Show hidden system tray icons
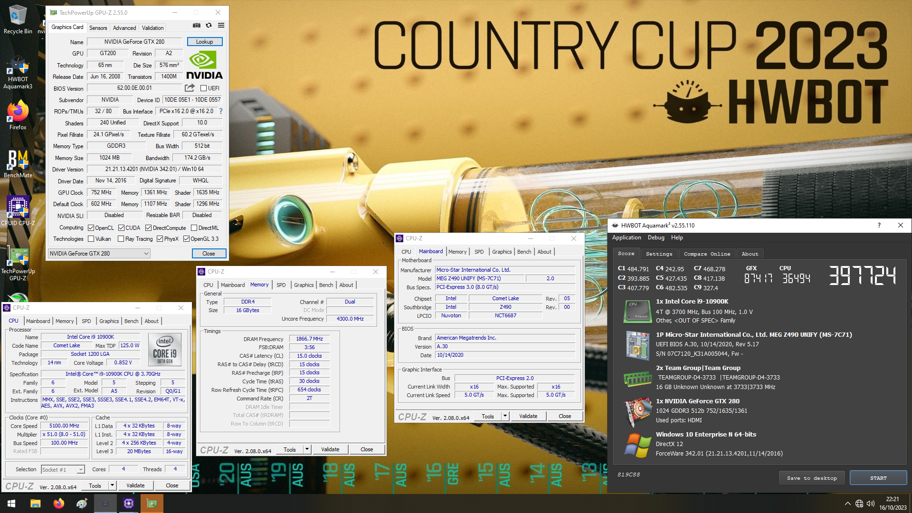This screenshot has width=912, height=513. tap(848, 503)
